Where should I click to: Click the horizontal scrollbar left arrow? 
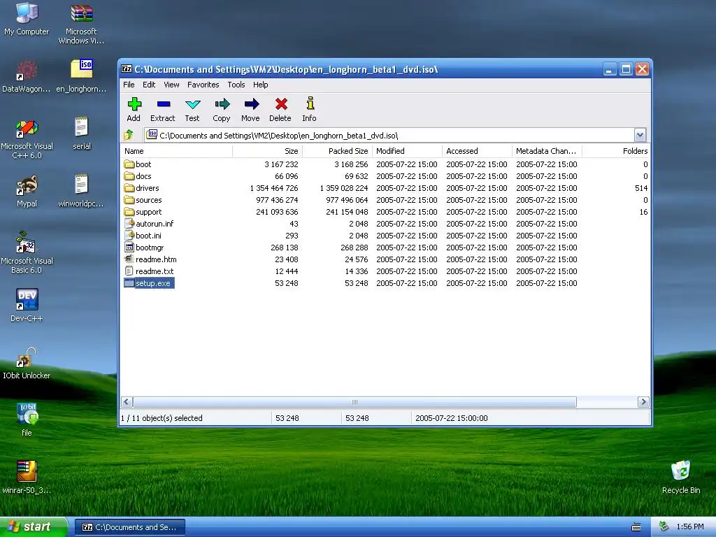coord(127,402)
